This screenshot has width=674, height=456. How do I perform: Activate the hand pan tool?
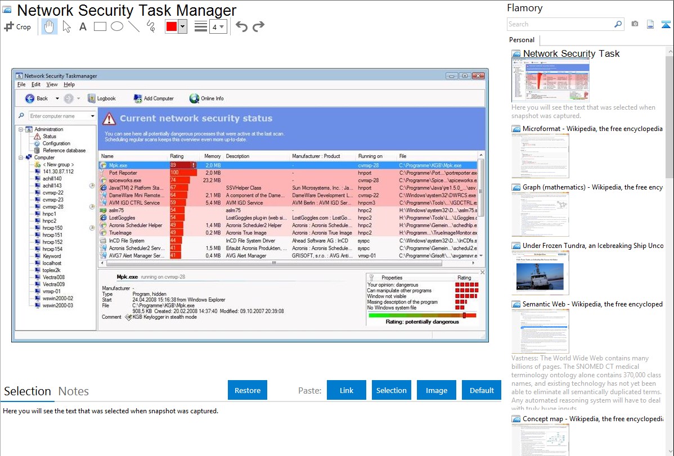49,26
